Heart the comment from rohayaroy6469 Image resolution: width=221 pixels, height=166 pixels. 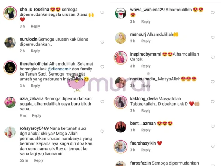[x=102, y=131]
